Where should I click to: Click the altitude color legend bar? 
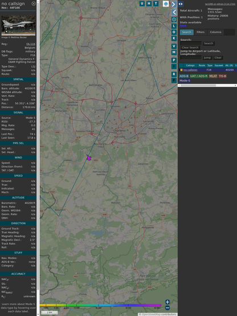(x=100, y=305)
